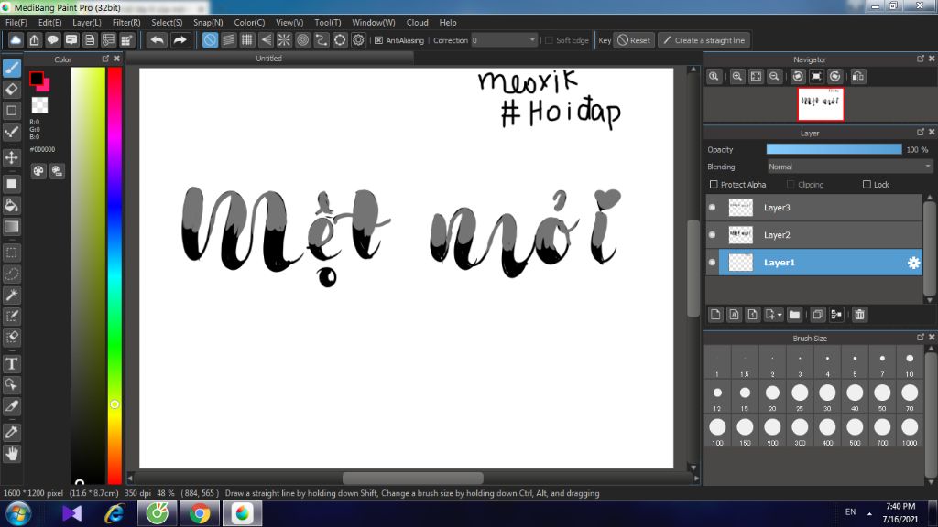Click the Redo arrow
Viewport: 938px width, 527px height.
180,40
